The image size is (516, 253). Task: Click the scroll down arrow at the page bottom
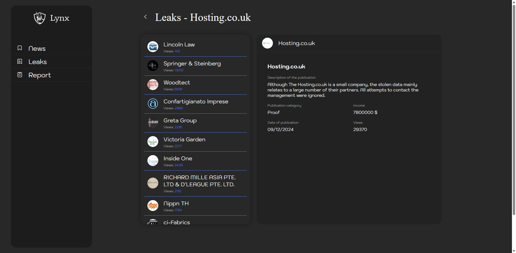click(514, 251)
